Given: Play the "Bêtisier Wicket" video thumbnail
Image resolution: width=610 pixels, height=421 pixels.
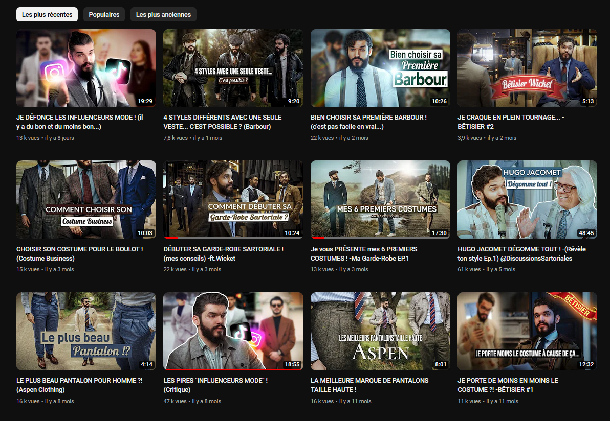Looking at the screenshot, I should tap(527, 68).
